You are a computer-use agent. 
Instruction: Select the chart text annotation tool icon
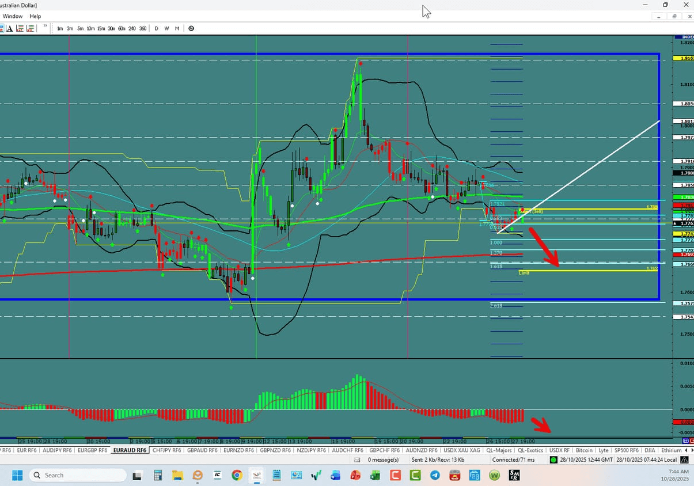pos(9,28)
